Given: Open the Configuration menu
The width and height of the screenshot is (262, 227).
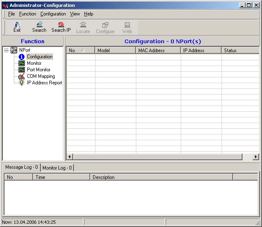Looking at the screenshot, I should tap(53, 14).
